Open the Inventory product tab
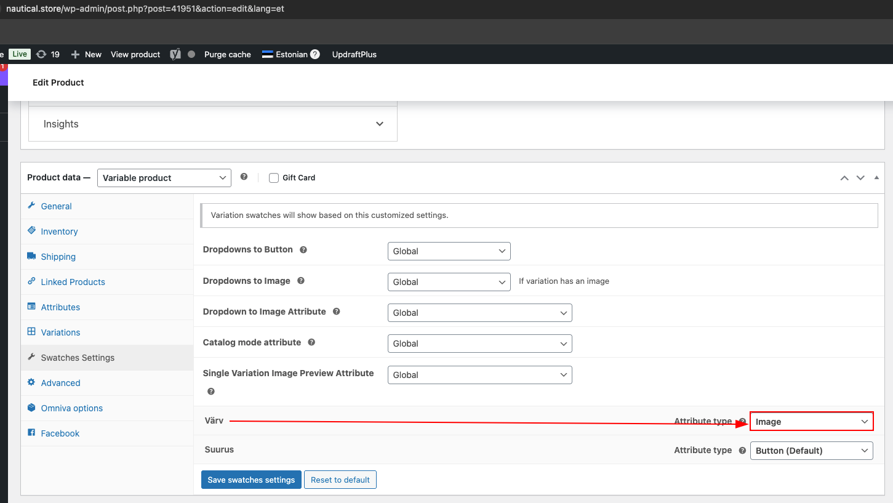The height and width of the screenshot is (503, 893). [x=108, y=231]
